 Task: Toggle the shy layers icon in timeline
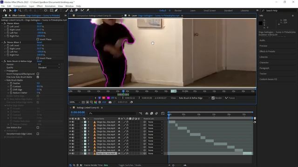coord(147,113)
